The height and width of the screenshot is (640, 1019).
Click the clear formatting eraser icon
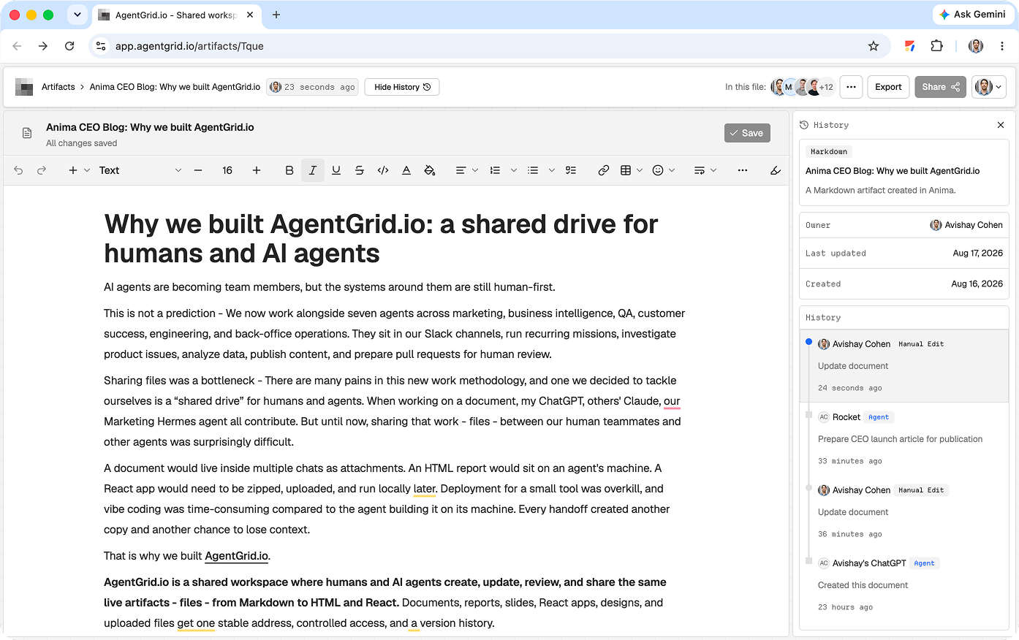[776, 170]
